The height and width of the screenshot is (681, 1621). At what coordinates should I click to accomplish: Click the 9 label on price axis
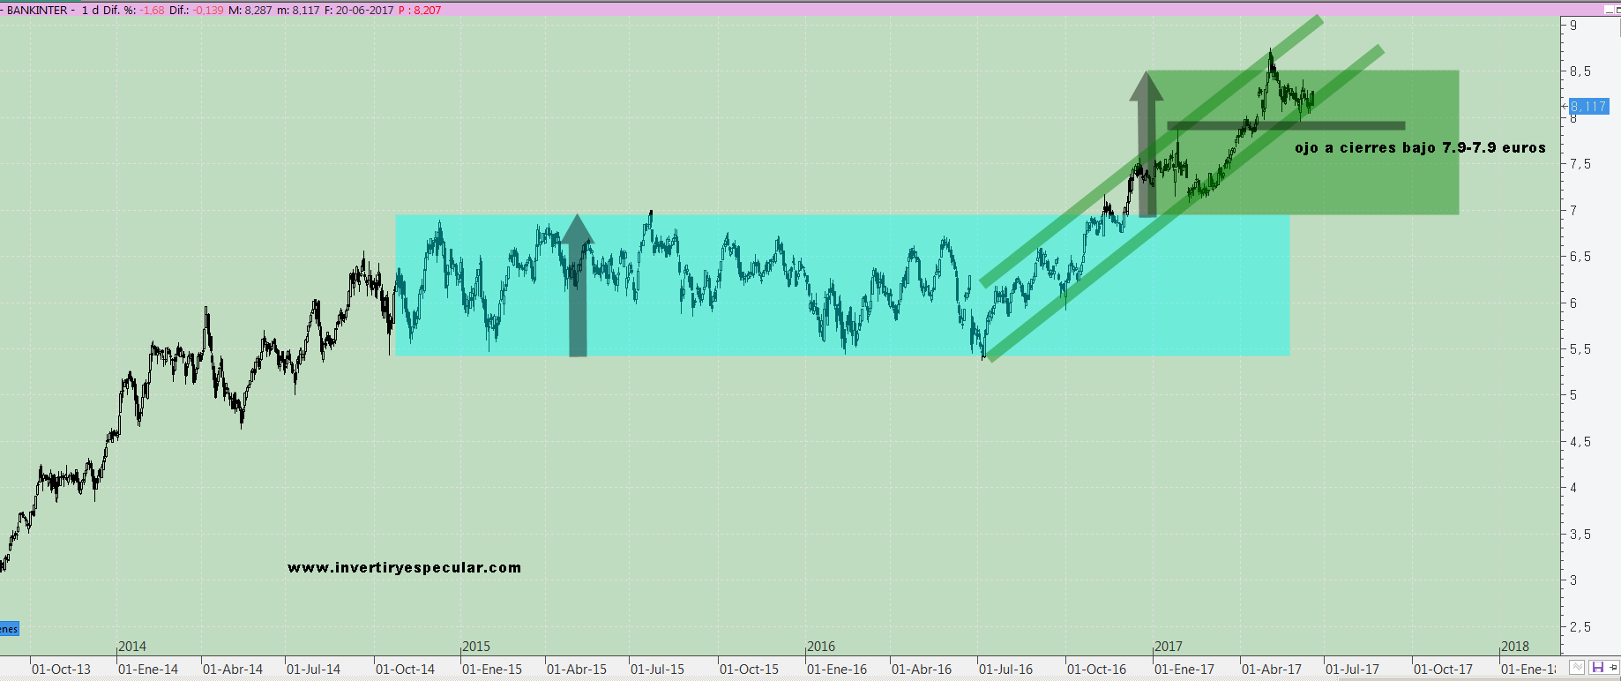1573,25
